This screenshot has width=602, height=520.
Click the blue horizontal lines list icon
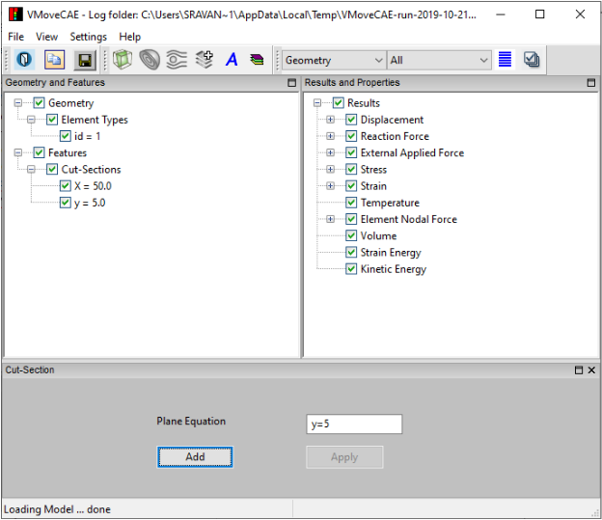point(505,60)
